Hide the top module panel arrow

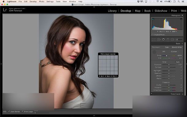tap(94, 7)
